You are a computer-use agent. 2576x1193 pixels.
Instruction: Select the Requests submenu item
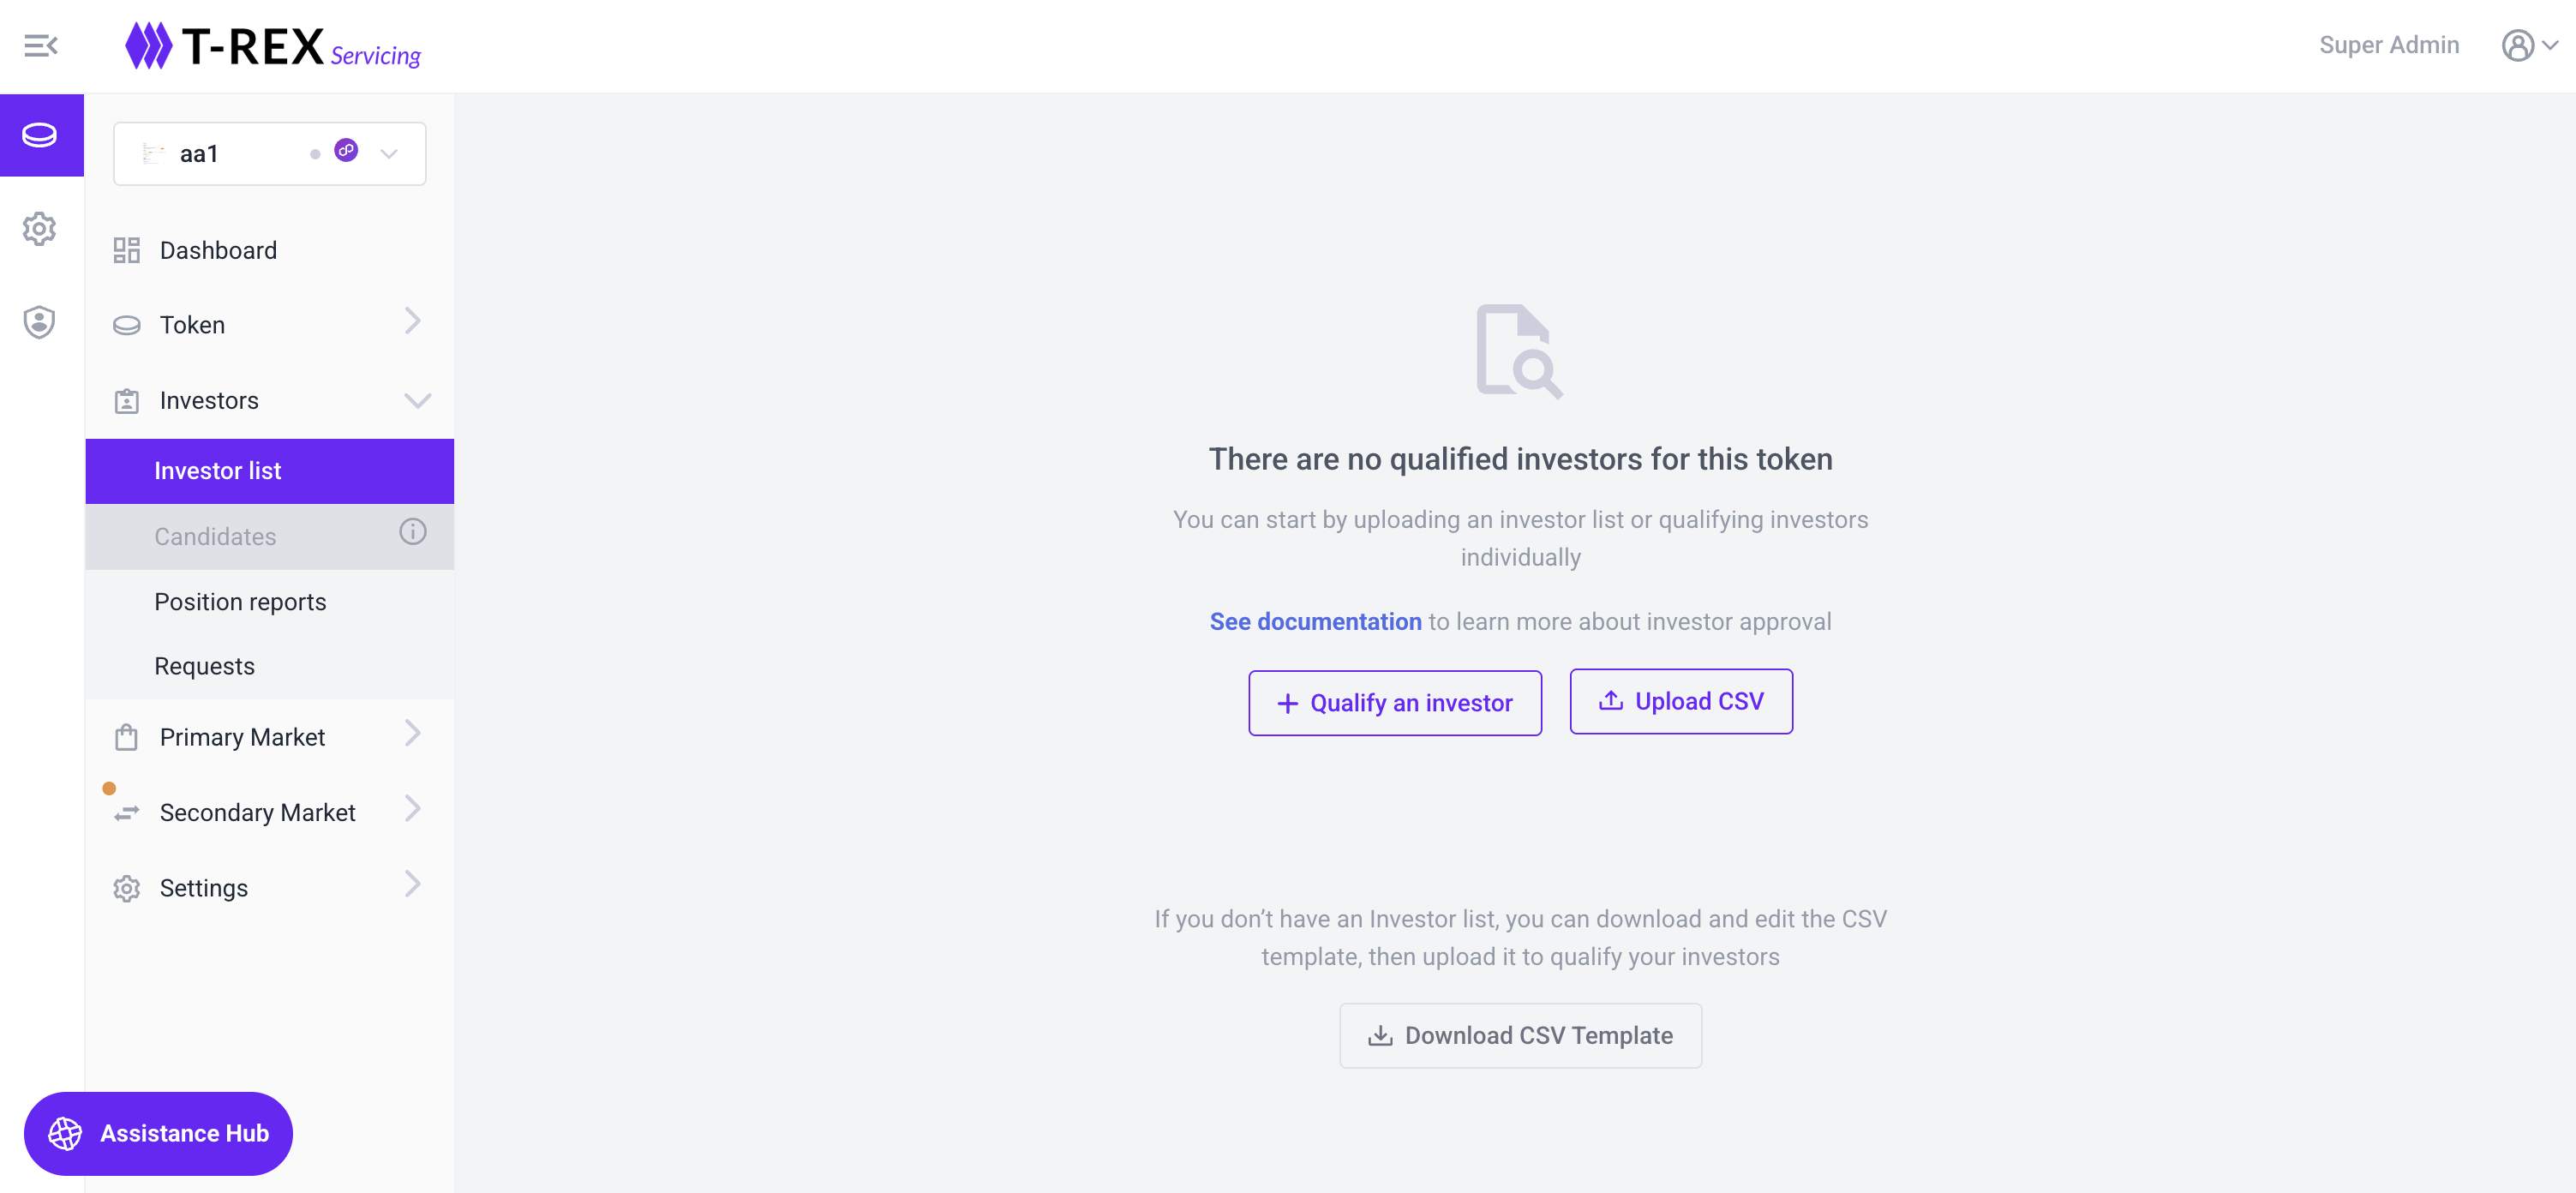(204, 666)
